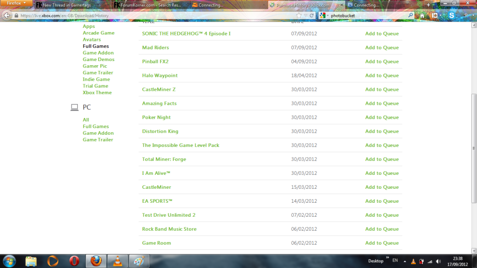Click the Skype icon in browser toolbar
477x268 pixels.
coord(451,15)
